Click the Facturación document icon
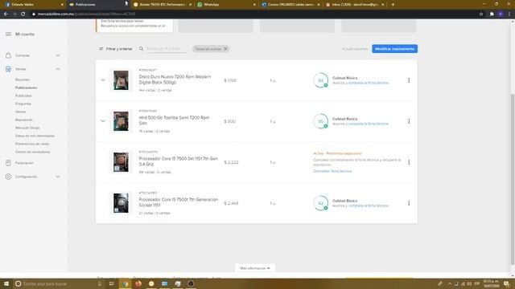The height and width of the screenshot is (289, 515). [8, 163]
